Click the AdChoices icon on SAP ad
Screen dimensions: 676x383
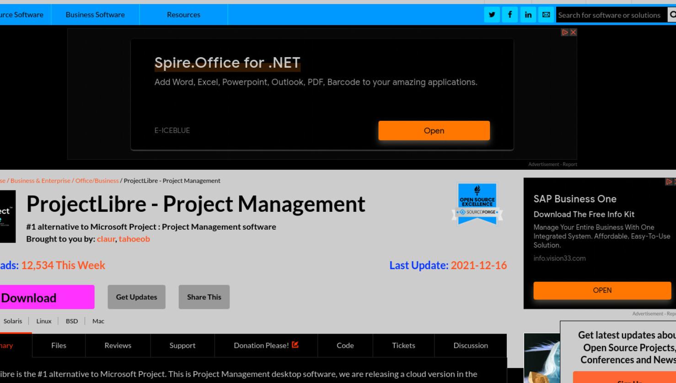pos(669,182)
